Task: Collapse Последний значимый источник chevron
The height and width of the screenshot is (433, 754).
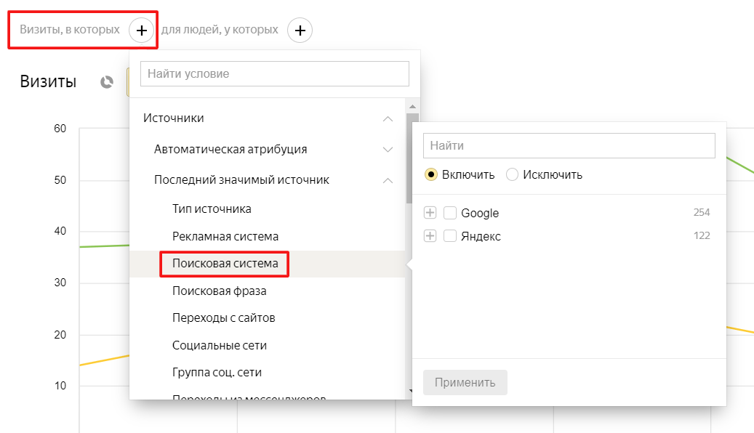Action: coord(388,180)
